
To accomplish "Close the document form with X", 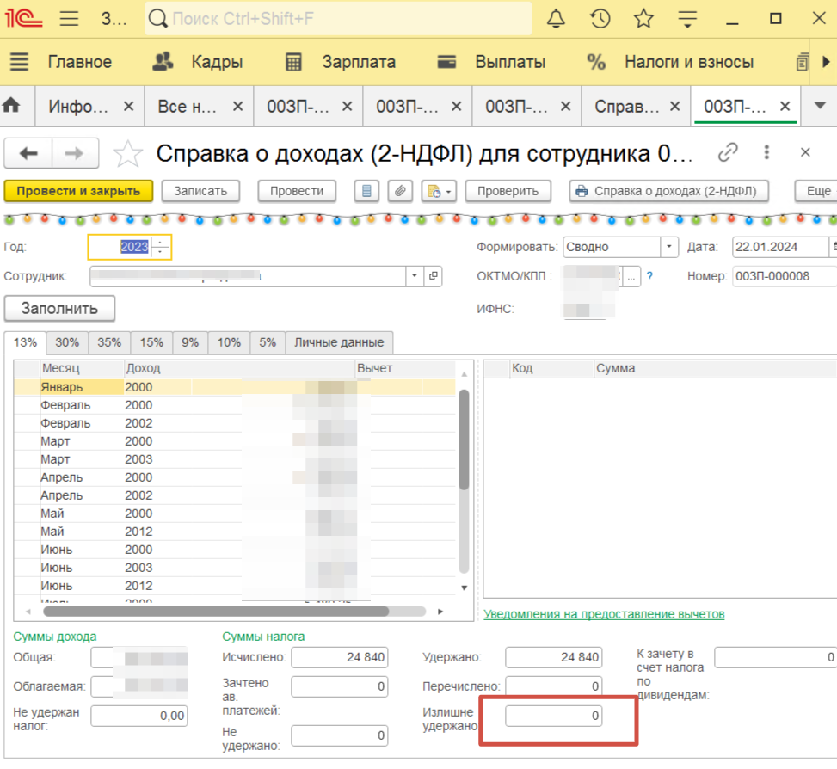I will 805,152.
